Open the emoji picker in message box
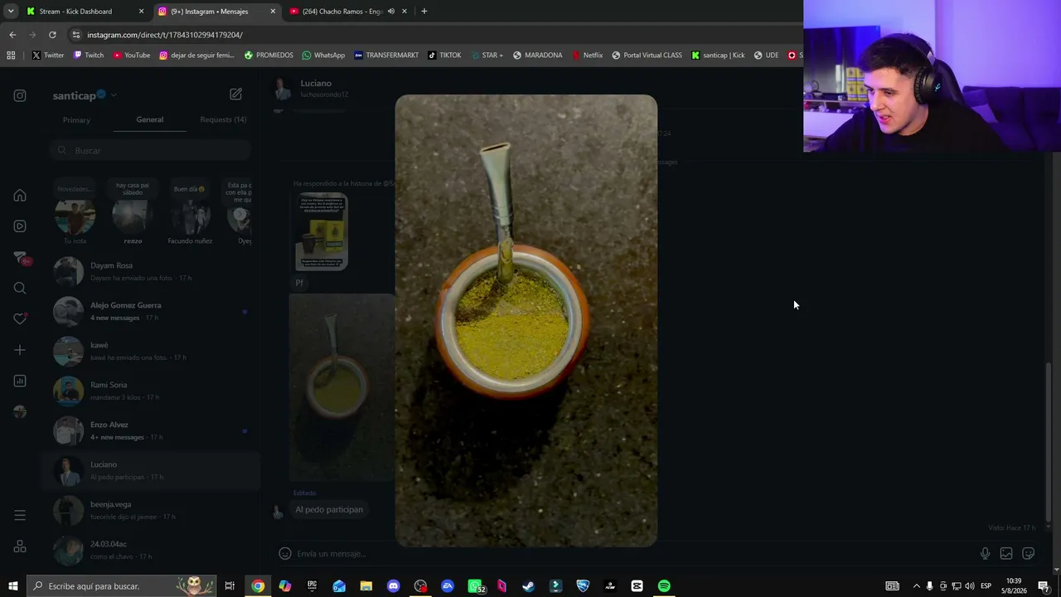 click(x=284, y=554)
